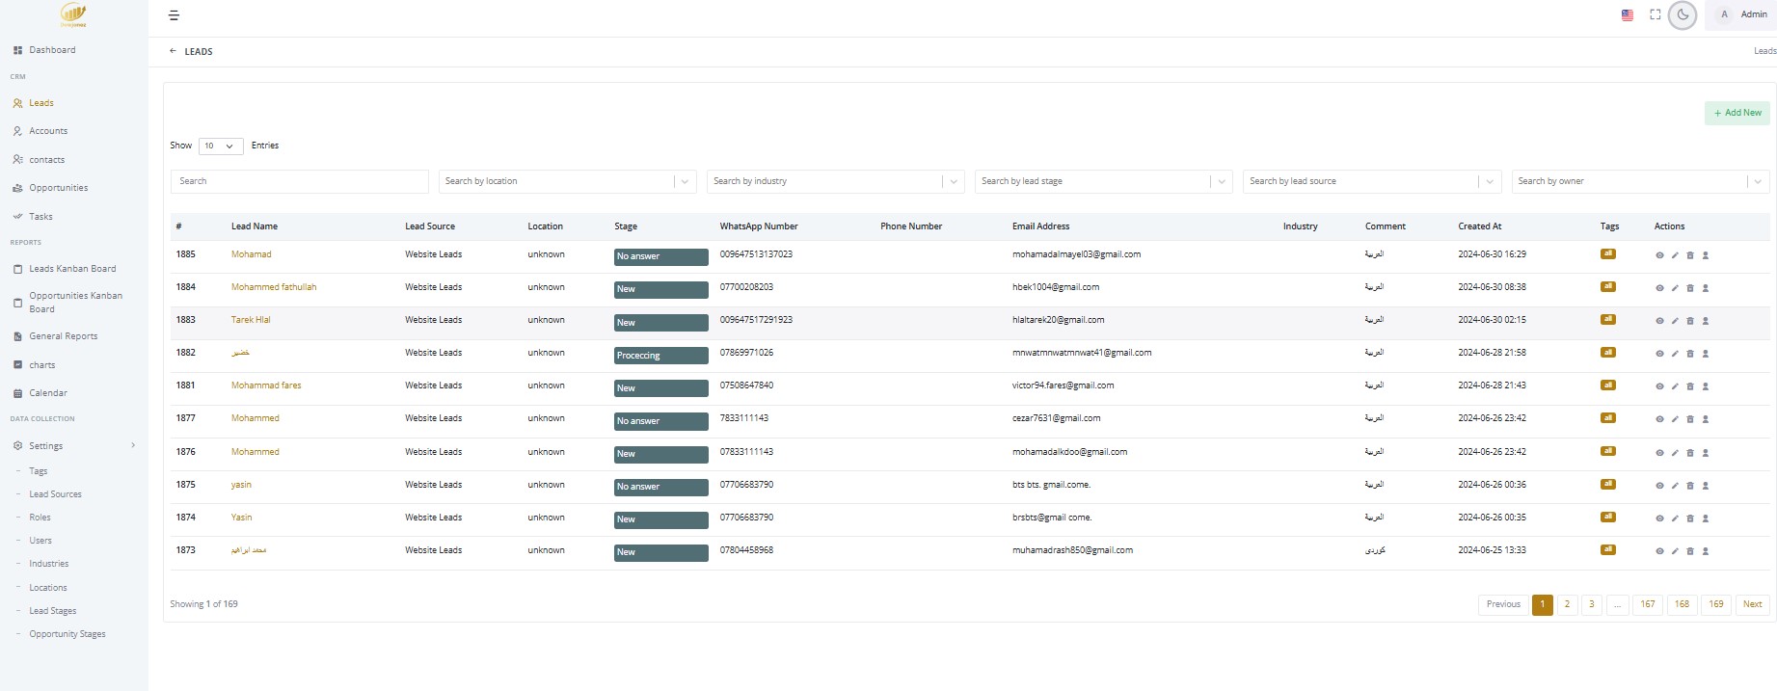Toggle the hamburger sidebar menu
This screenshot has width=1777, height=691.
coord(174,15)
